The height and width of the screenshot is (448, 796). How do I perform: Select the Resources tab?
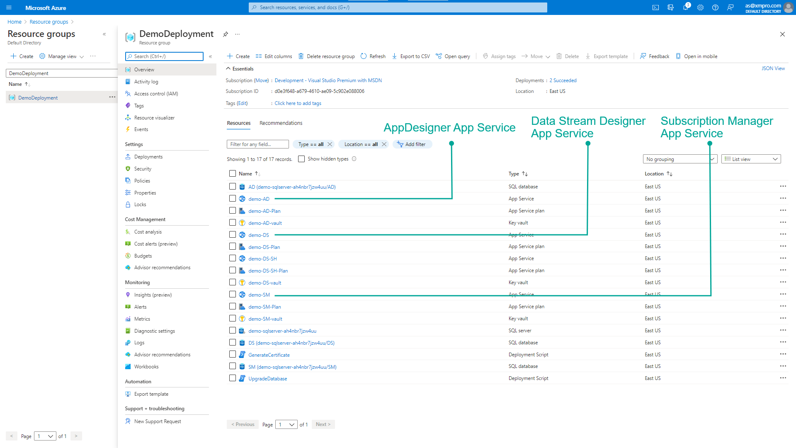pyautogui.click(x=239, y=123)
